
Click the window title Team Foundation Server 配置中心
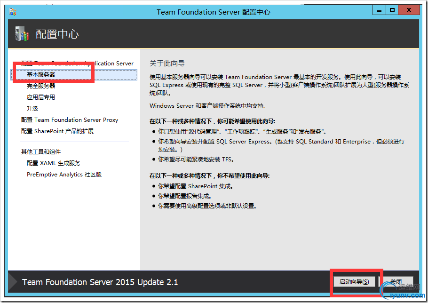click(x=214, y=12)
